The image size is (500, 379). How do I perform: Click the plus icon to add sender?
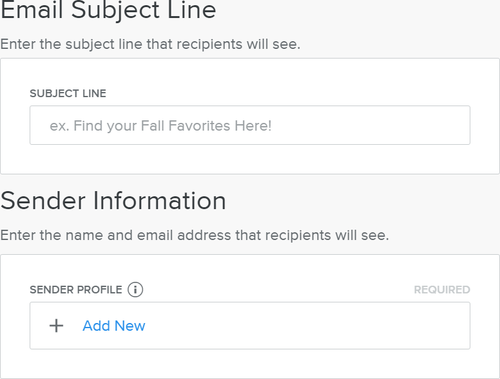57,326
